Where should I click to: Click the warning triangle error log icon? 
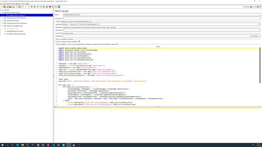251,7
